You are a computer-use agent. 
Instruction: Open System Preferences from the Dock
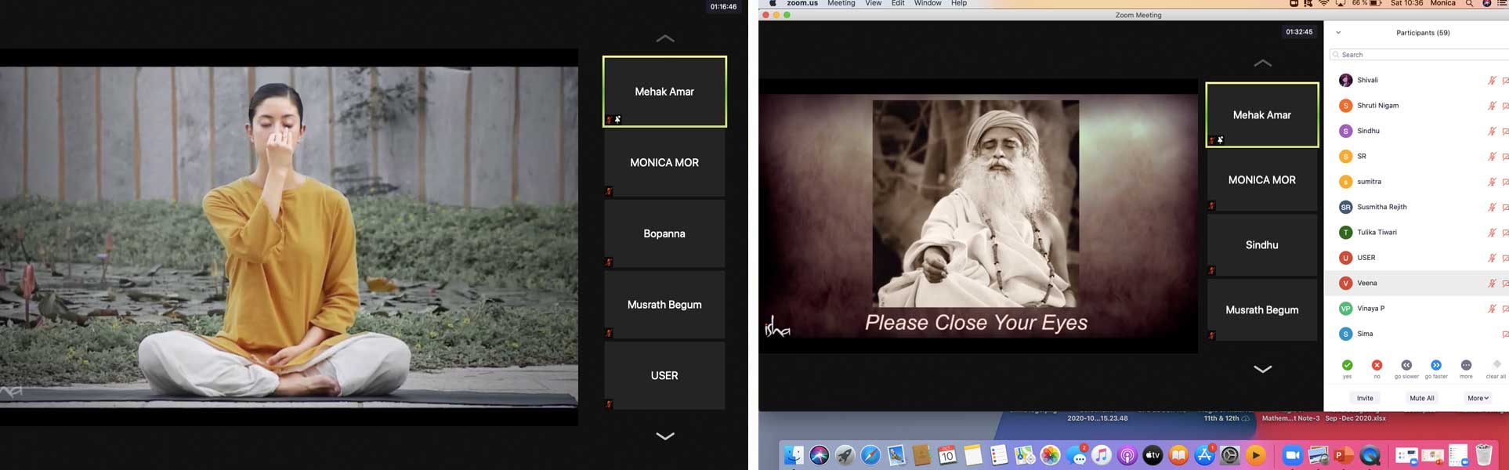click(x=1230, y=455)
